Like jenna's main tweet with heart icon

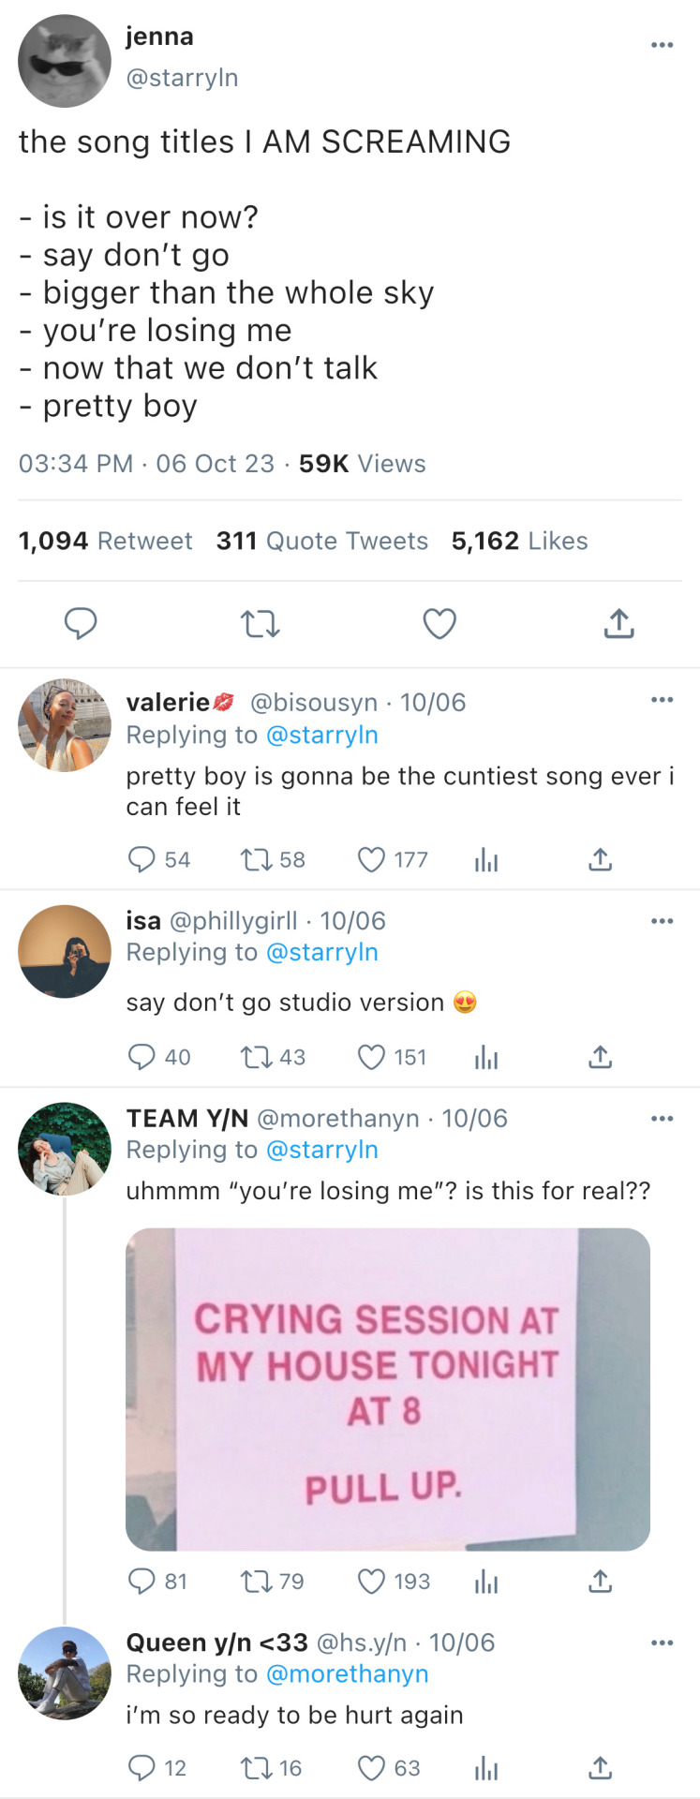point(439,623)
